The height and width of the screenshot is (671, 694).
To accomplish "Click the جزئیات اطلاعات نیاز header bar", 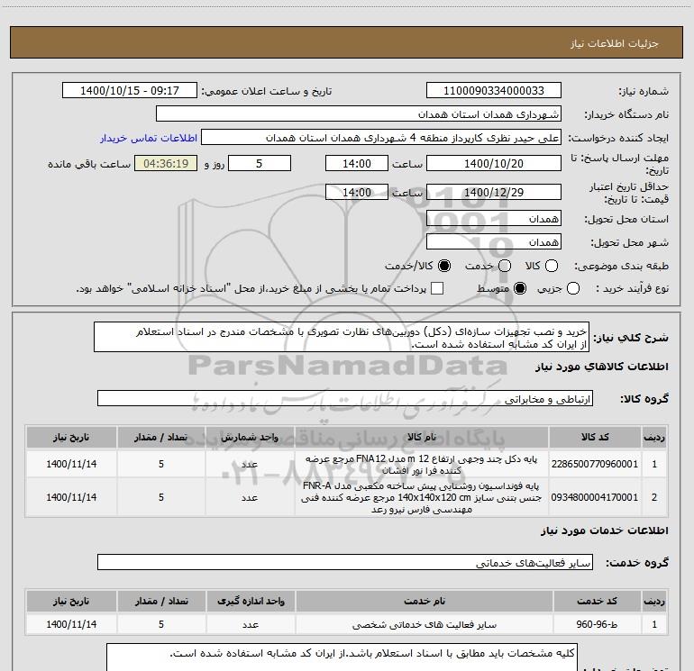I will (346, 42).
